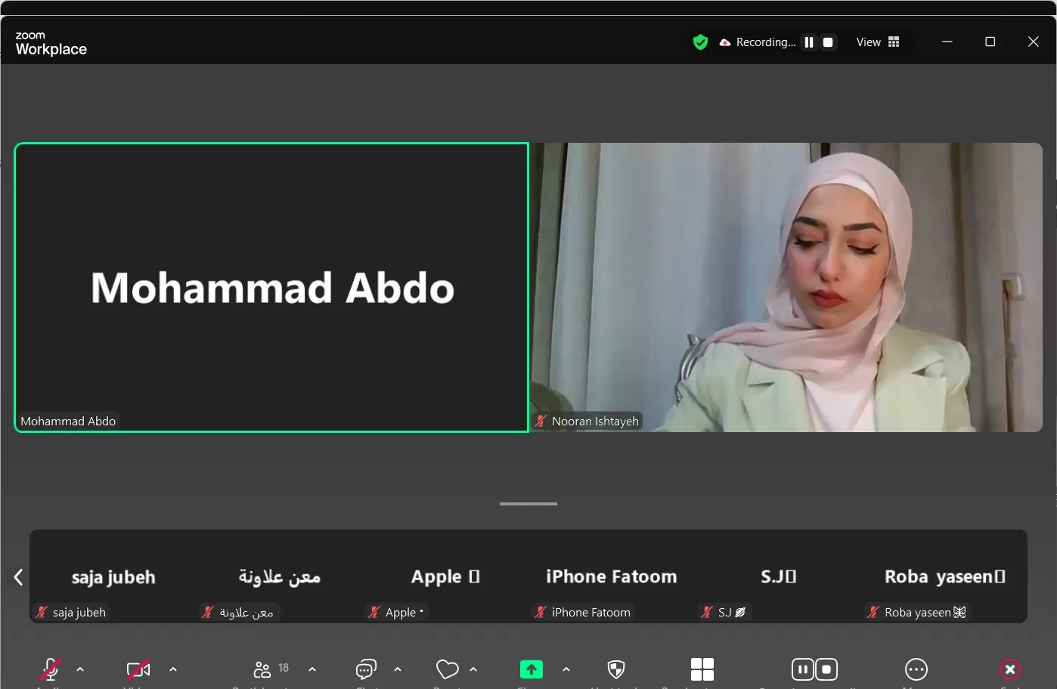
Task: Click muted mic icon on Apple label
Action: click(374, 612)
